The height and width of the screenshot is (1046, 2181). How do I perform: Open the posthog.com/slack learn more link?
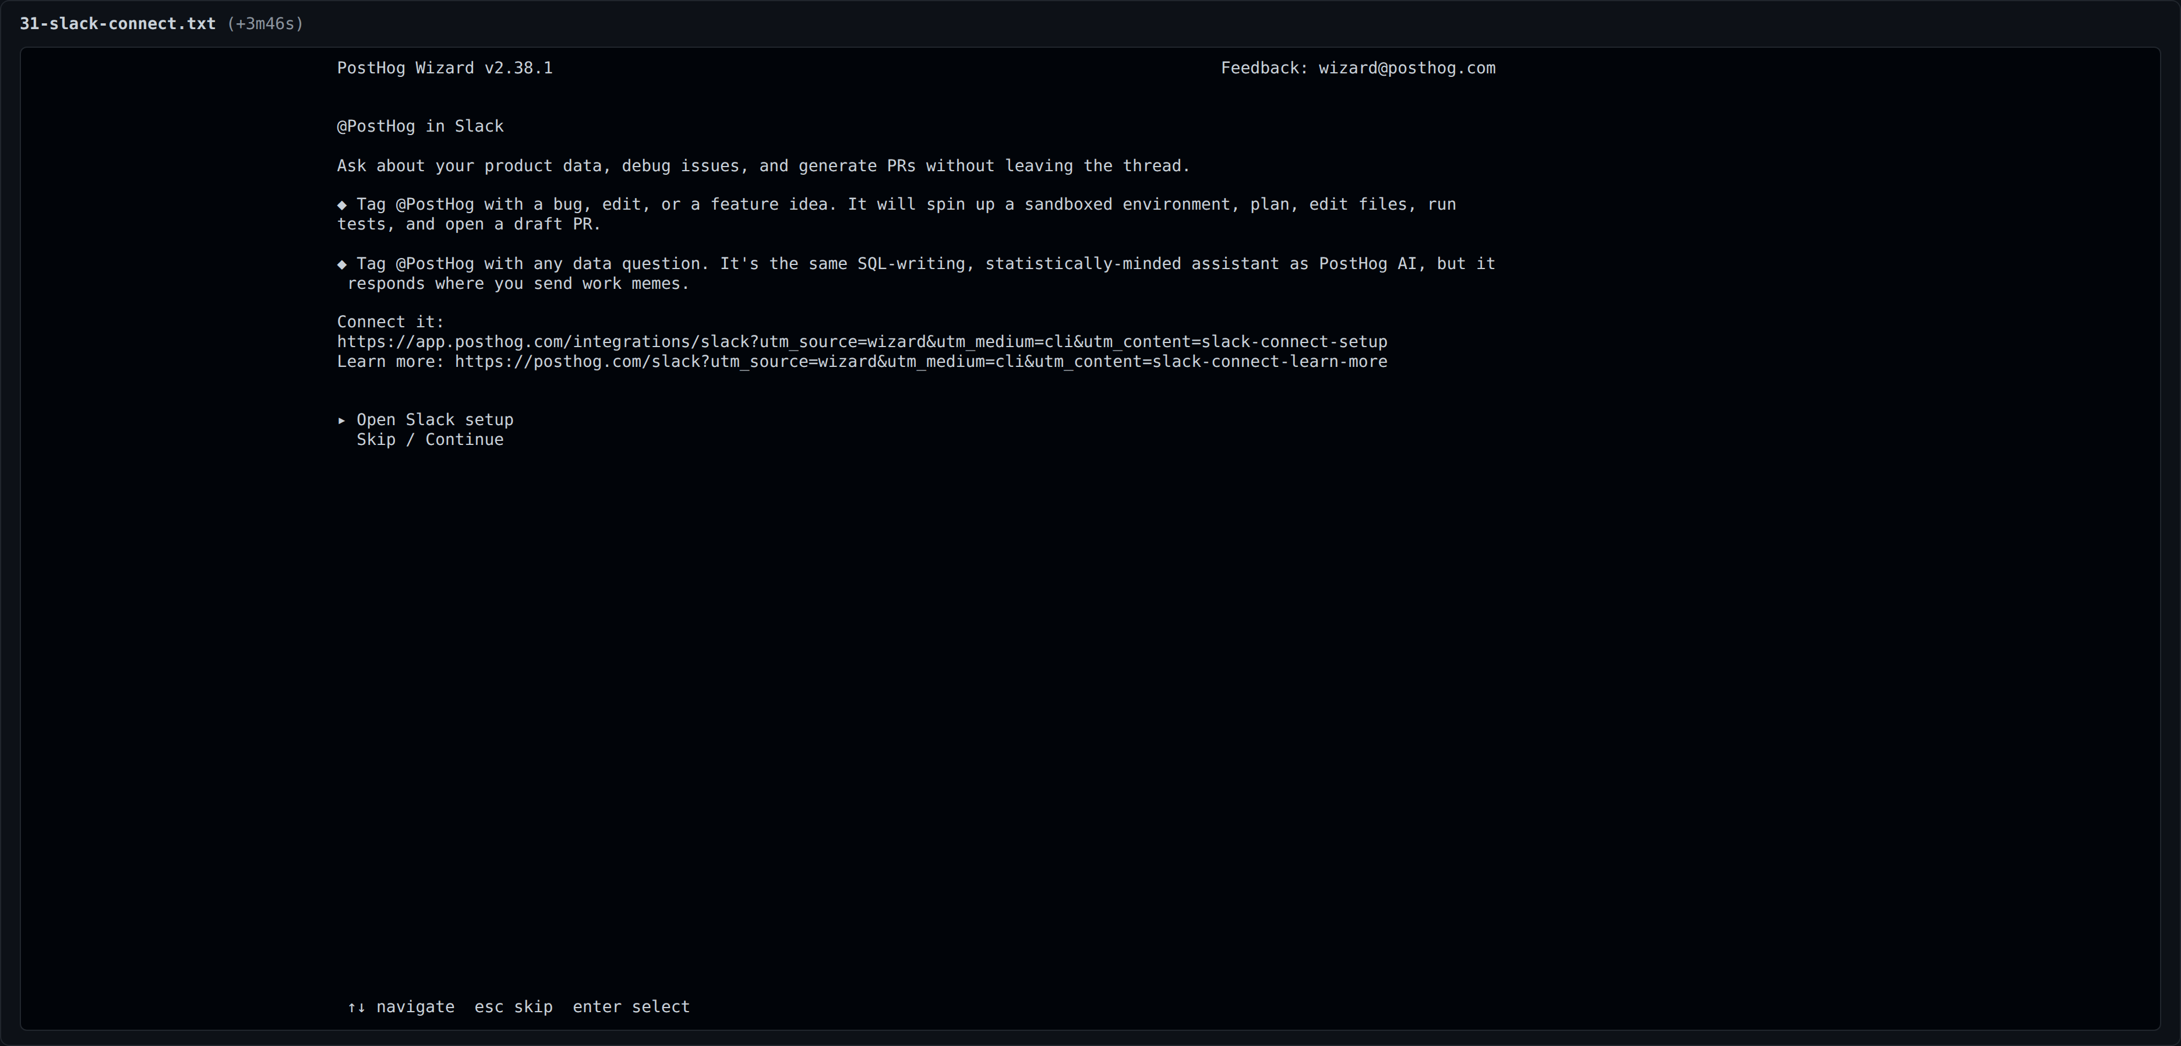click(921, 361)
